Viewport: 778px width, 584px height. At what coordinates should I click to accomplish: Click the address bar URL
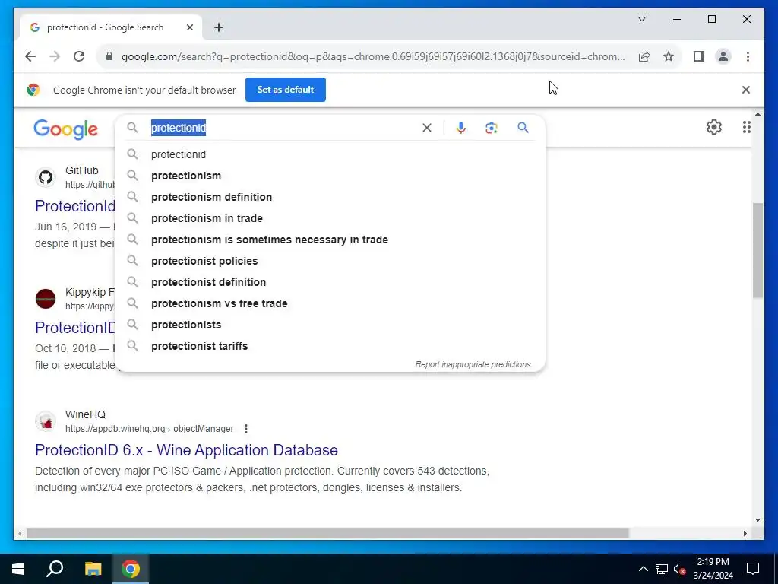point(373,56)
